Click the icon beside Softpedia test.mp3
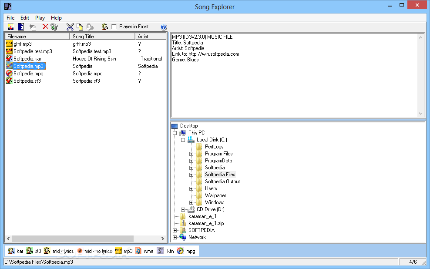430x269 pixels. 9,51
